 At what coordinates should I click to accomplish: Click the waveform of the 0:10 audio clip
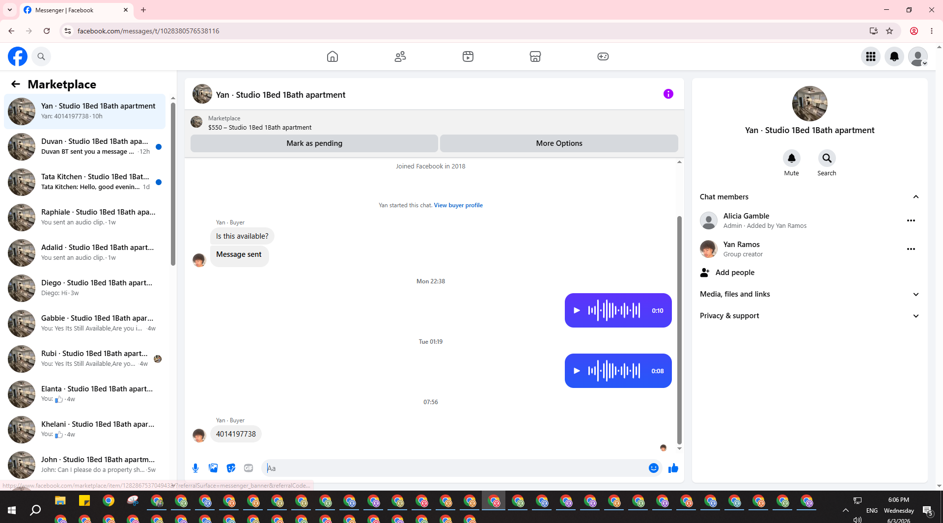click(x=614, y=310)
